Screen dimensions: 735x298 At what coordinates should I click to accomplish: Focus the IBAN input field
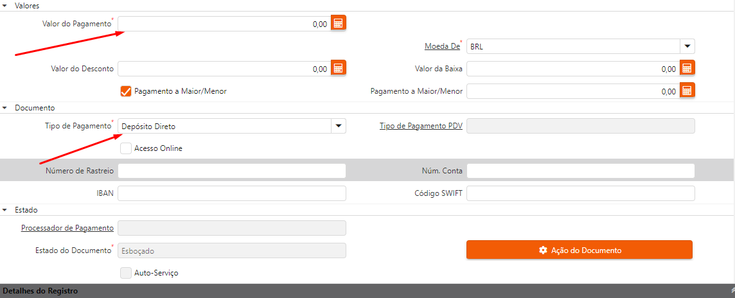[x=232, y=193]
